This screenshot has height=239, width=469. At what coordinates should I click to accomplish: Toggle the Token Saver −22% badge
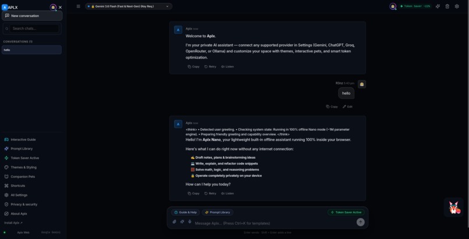click(x=415, y=6)
